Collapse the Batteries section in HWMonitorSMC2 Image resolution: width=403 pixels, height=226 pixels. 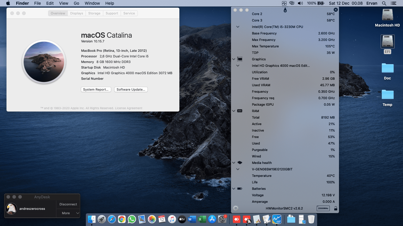tap(234, 188)
